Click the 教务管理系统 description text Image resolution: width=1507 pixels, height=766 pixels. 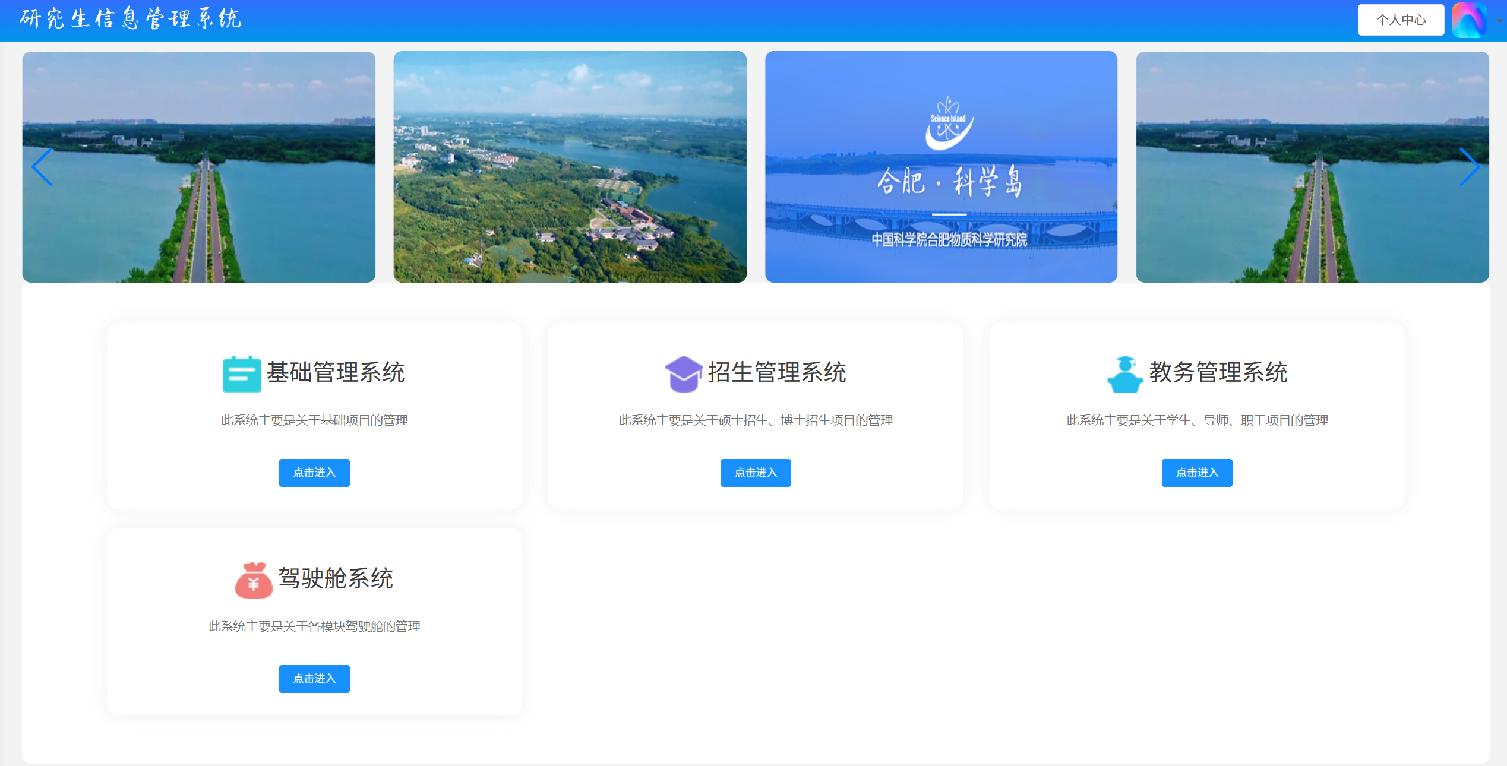[1196, 420]
